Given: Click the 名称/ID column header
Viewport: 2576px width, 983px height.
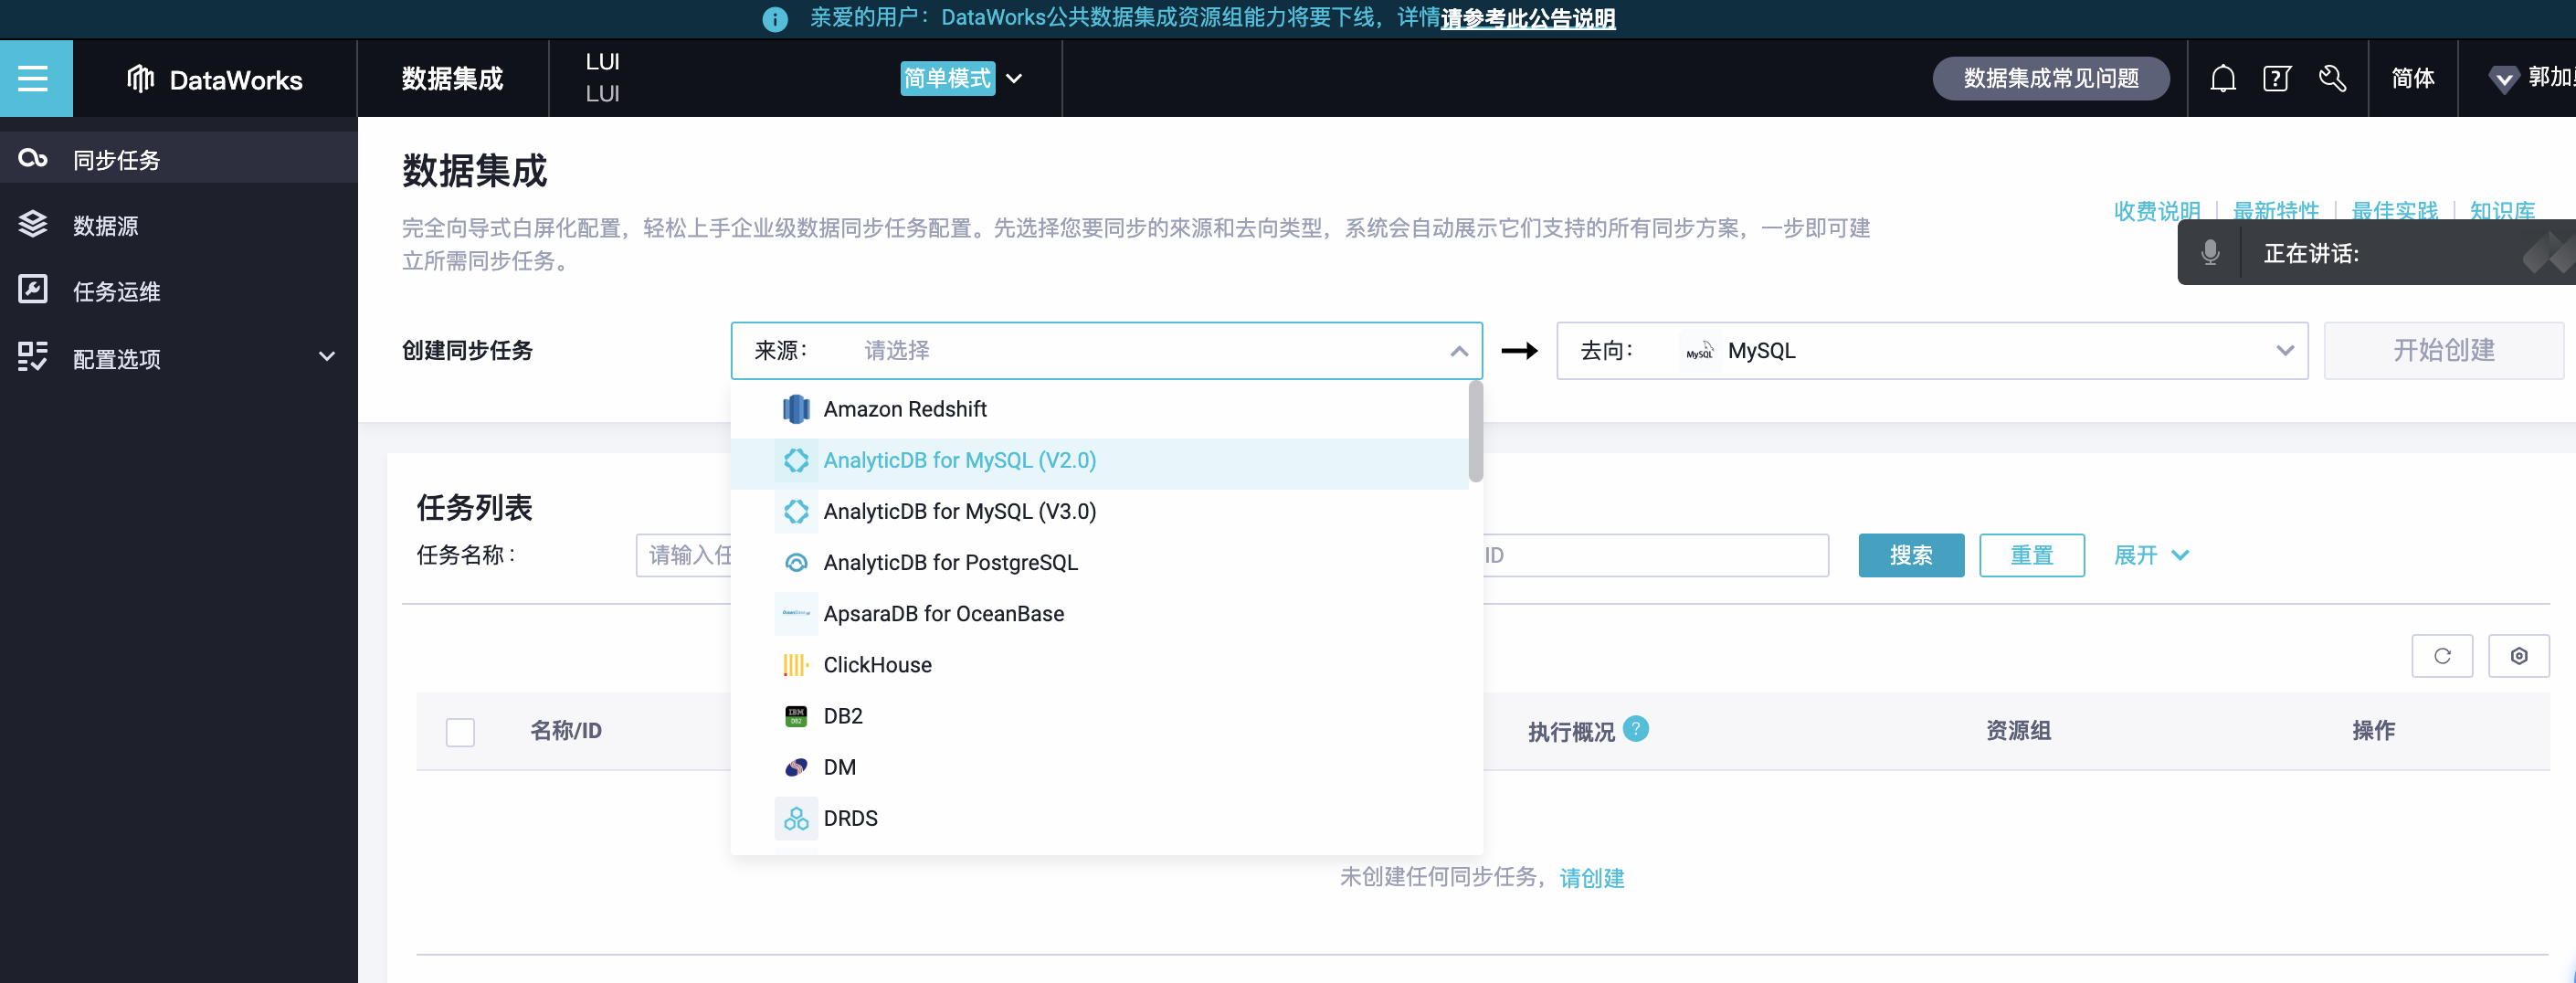Looking at the screenshot, I should (x=566, y=731).
